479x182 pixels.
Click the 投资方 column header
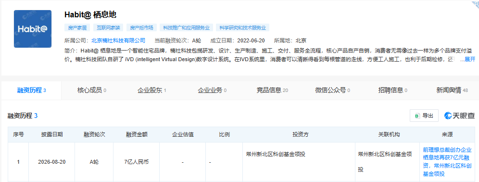299,135
